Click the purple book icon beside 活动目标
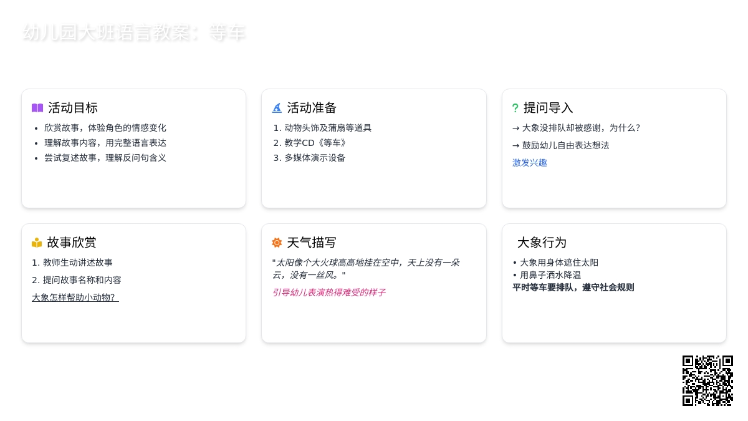The height and width of the screenshot is (421, 748). point(37,107)
